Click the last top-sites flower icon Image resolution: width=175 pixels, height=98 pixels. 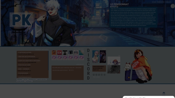(104, 75)
